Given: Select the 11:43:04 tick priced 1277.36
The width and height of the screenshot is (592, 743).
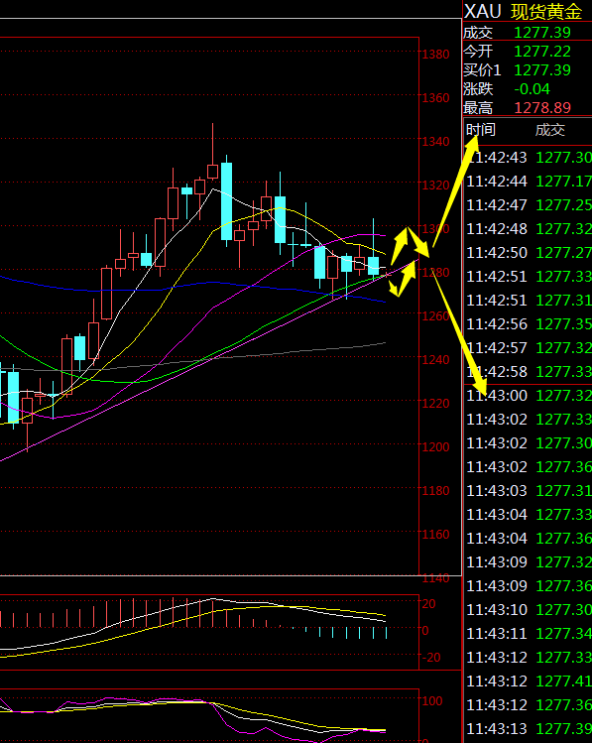Looking at the screenshot, I should point(529,538).
